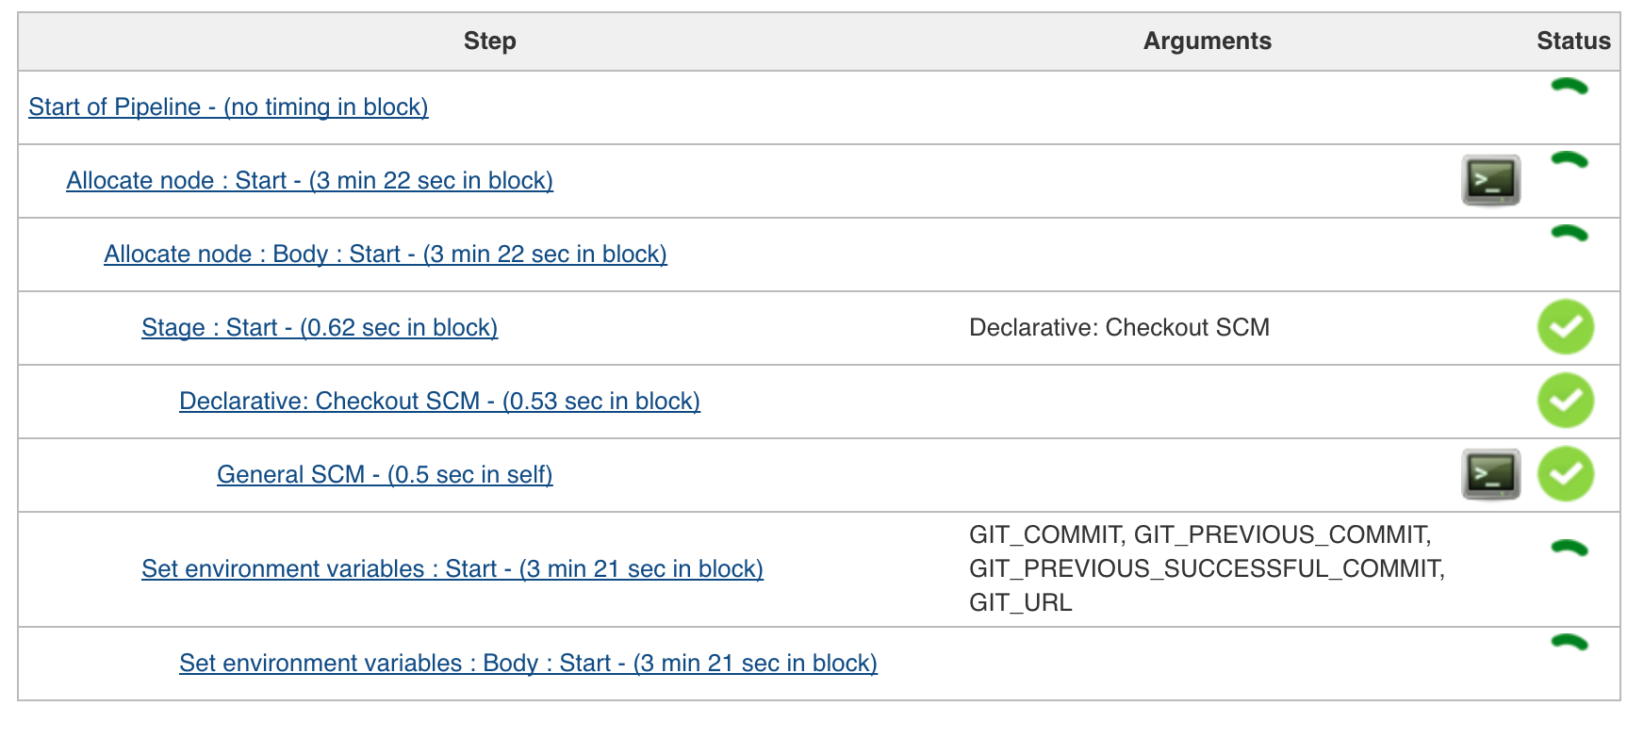The image size is (1644, 739).
Task: Open the General SCM step link
Action: pos(385,475)
